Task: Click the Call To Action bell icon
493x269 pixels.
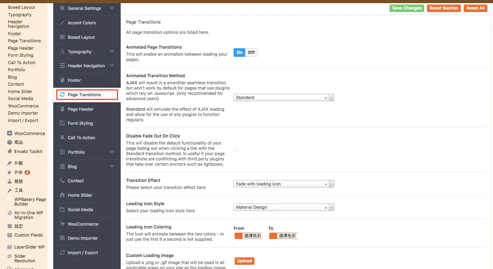Action: 62,137
